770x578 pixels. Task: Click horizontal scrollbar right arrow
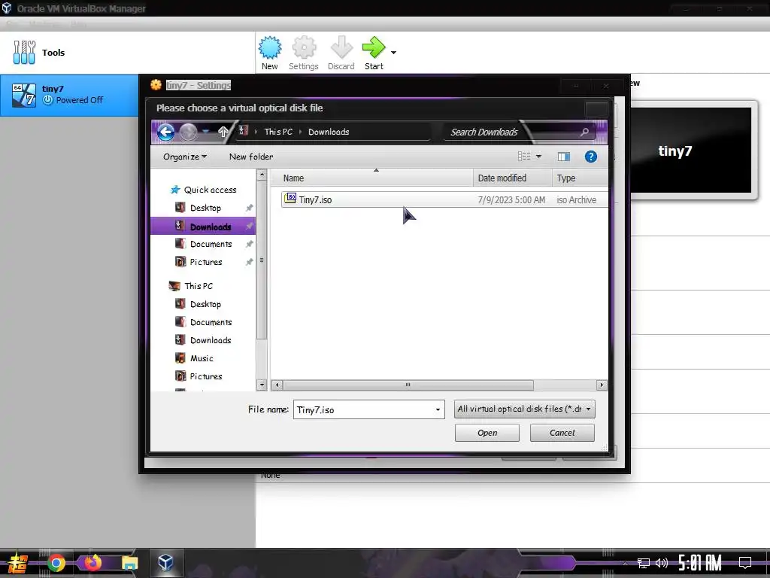pos(602,385)
